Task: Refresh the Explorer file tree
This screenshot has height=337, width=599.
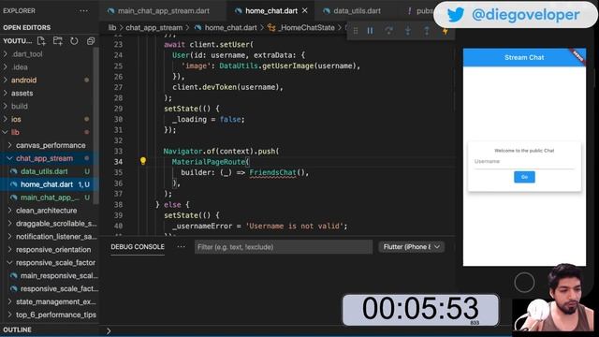Action: [74, 41]
